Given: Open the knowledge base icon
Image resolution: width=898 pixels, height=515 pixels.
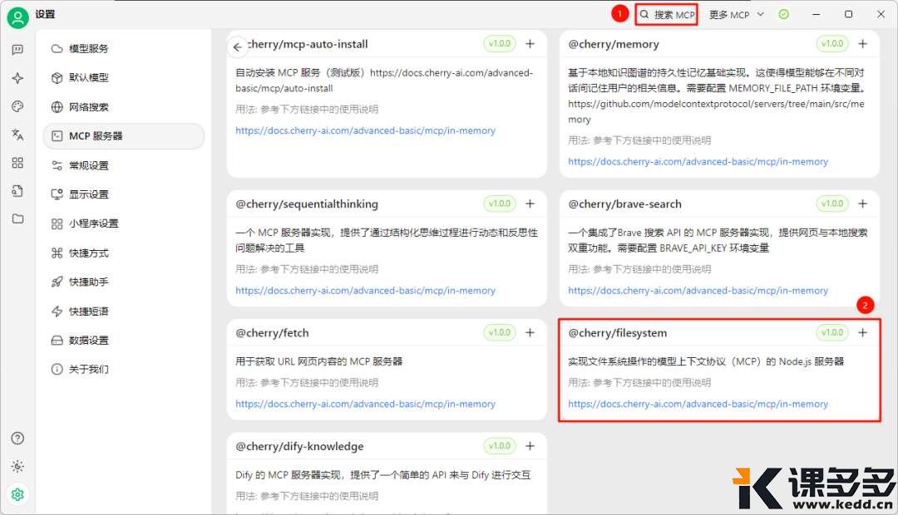Looking at the screenshot, I should tap(17, 191).
